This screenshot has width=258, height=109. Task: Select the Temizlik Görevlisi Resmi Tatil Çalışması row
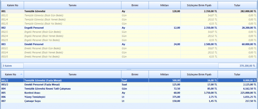pos(47,89)
